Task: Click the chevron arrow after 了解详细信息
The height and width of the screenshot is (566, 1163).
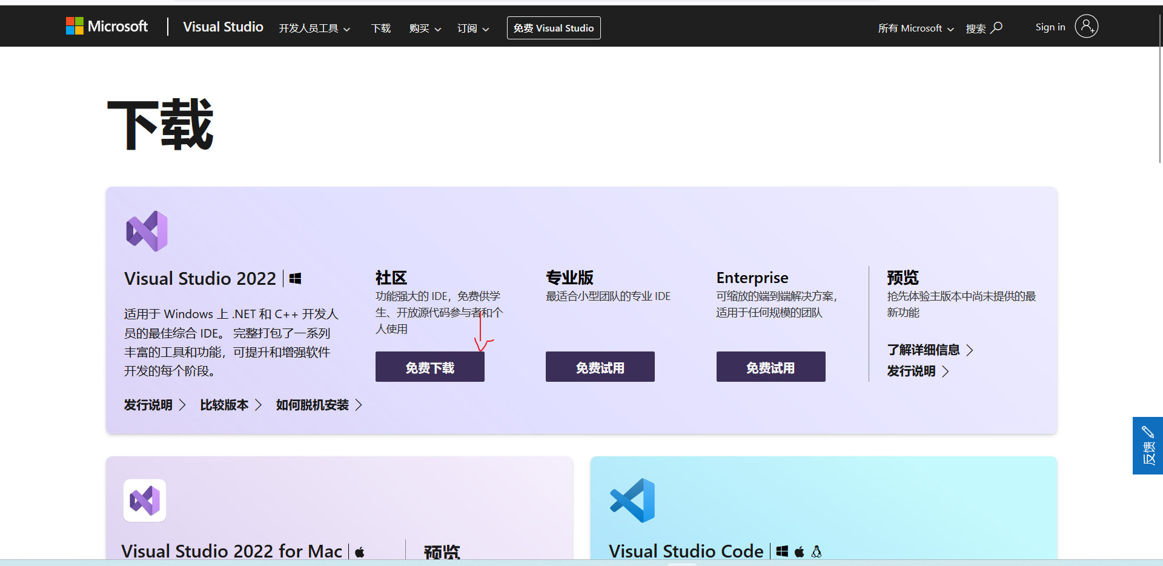Action: tap(970, 350)
